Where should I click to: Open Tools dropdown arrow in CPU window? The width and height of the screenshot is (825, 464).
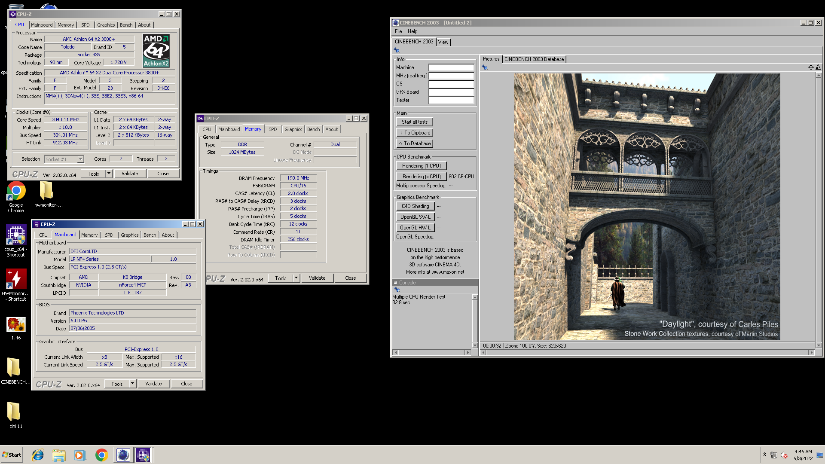[109, 174]
